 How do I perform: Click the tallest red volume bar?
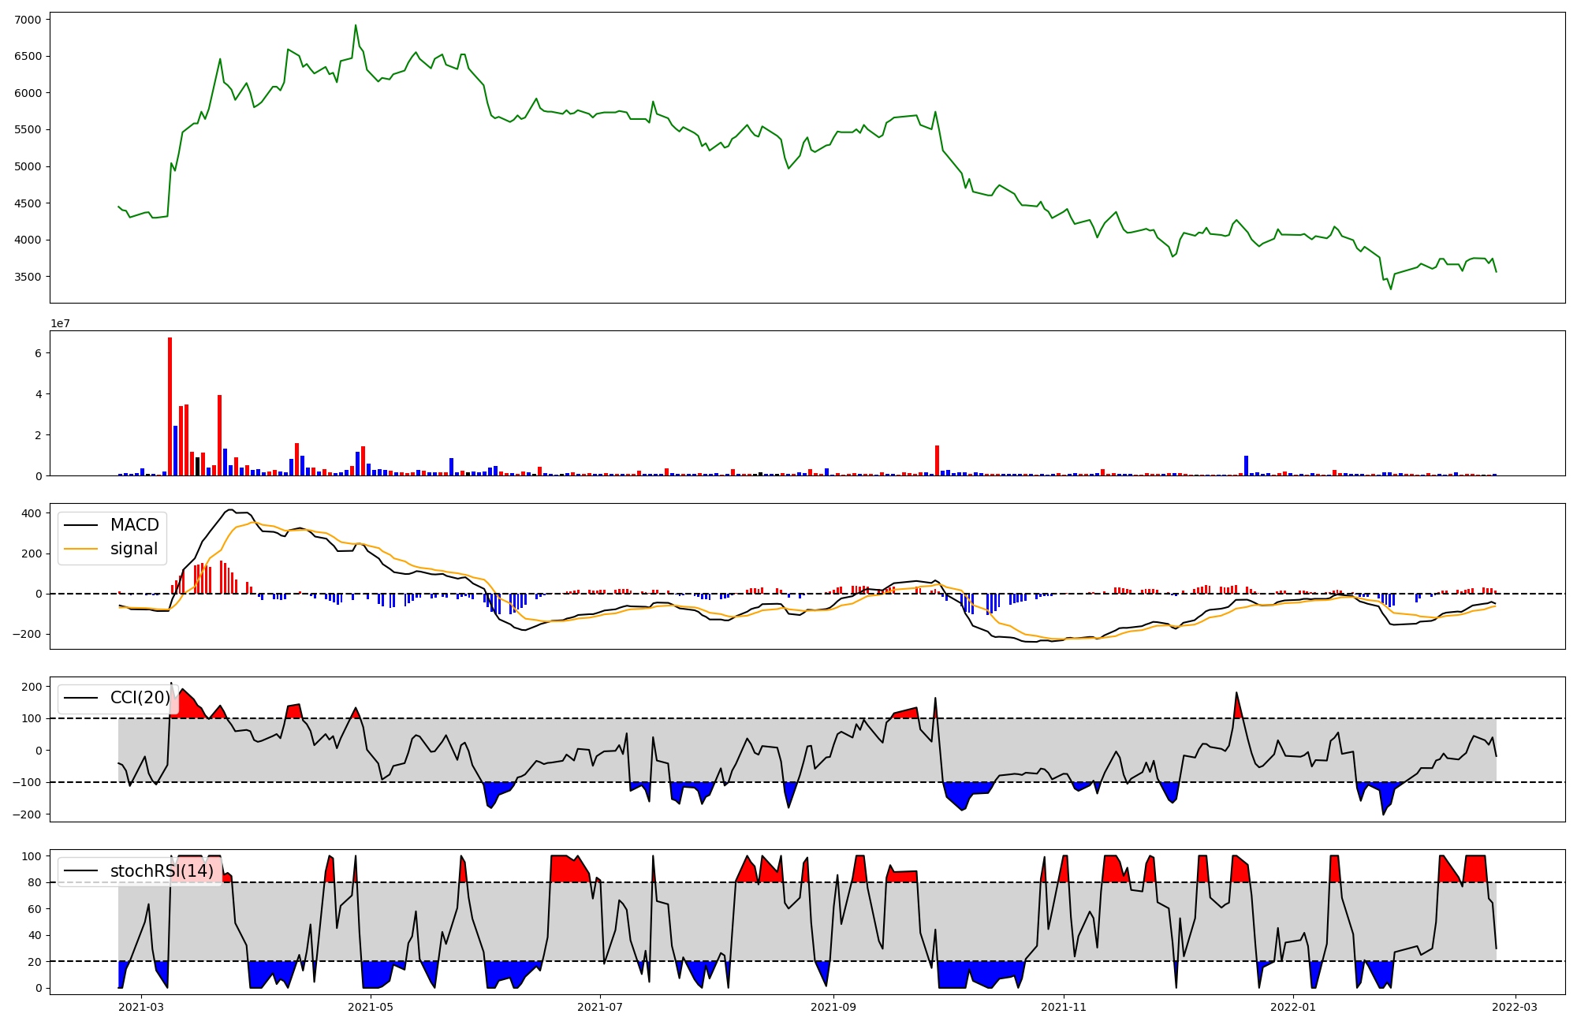(170, 406)
